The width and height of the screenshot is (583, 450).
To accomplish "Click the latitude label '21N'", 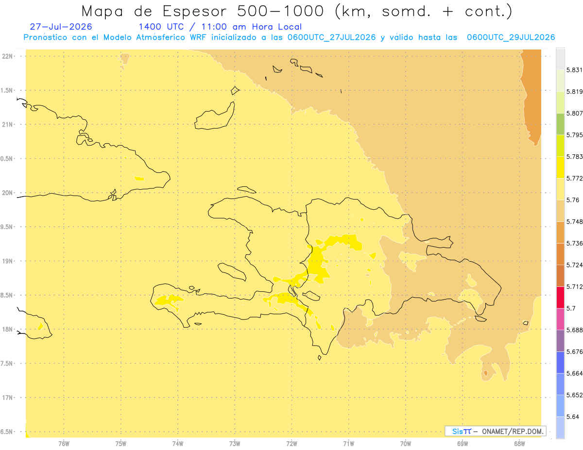I will click(7, 124).
